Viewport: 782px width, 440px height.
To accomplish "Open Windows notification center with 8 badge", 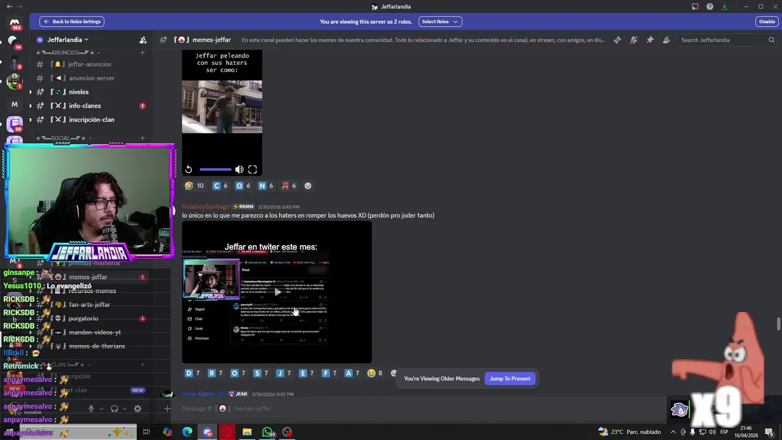I will (x=769, y=432).
